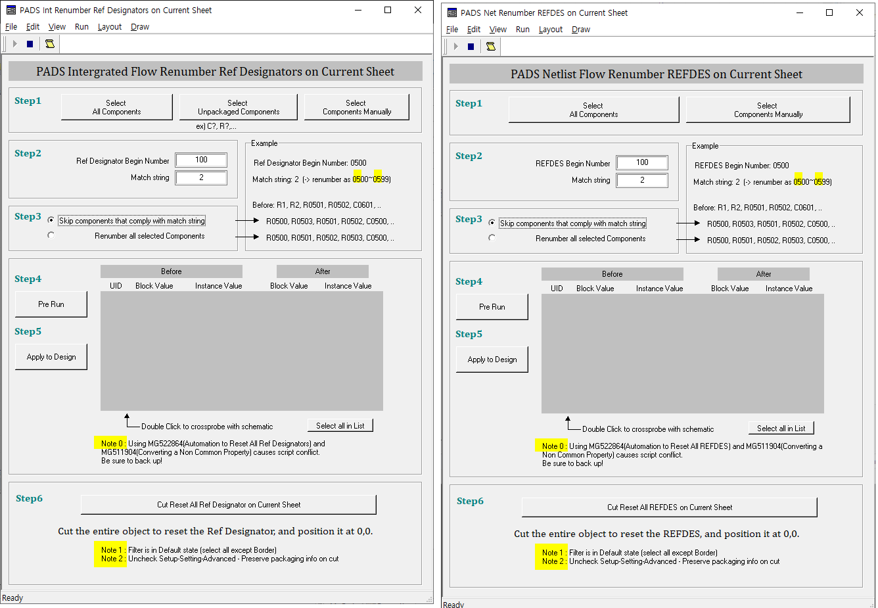Select 'Renumber all selected Components' radio in Net window

tap(492, 238)
